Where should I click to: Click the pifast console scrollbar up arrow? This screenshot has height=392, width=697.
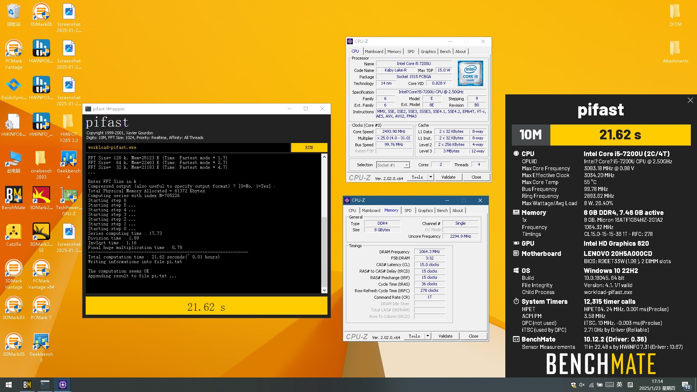324,156
